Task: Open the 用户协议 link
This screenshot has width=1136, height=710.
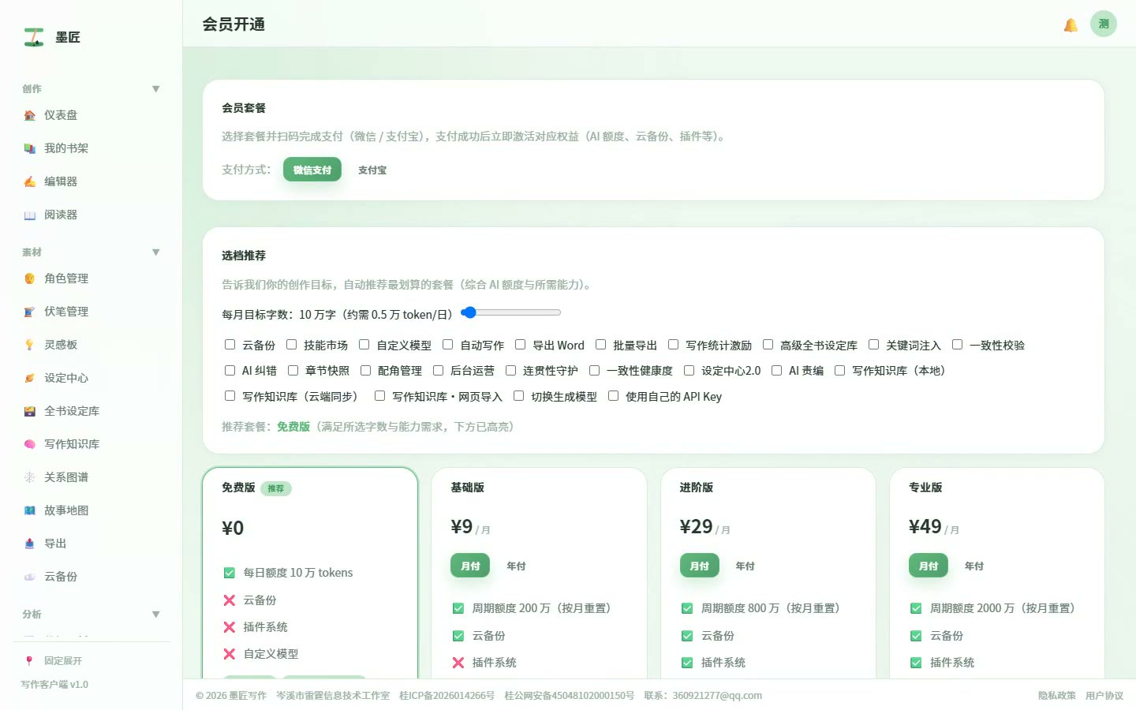Action: [1104, 696]
